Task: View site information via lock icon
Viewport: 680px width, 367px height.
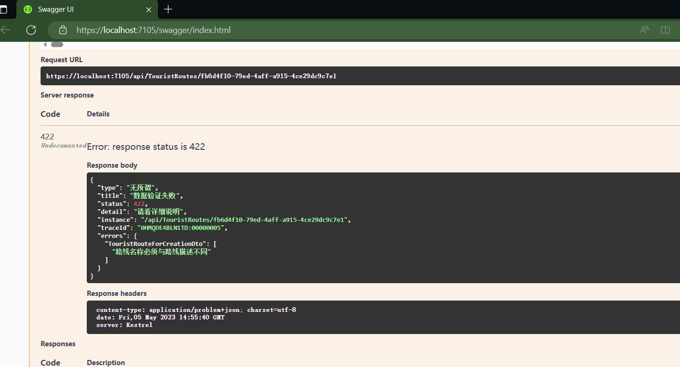Action: tap(63, 30)
